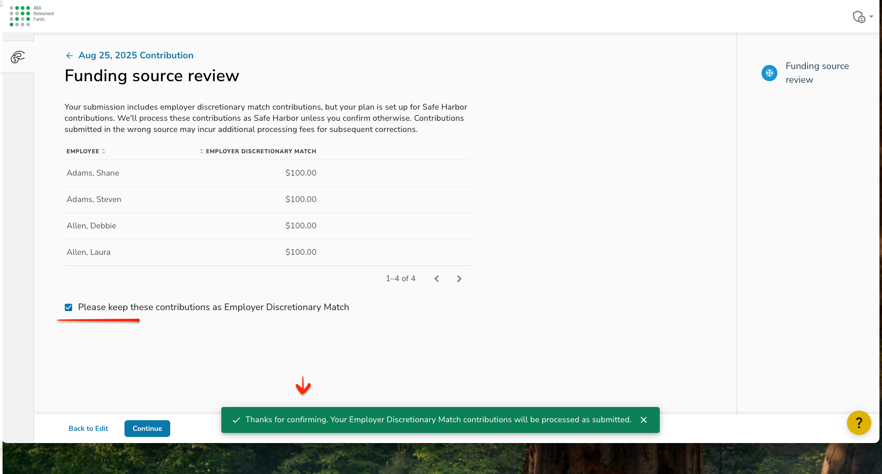This screenshot has height=474, width=882.
Task: Sort by Employer Discretionary Match column
Action: (258, 151)
